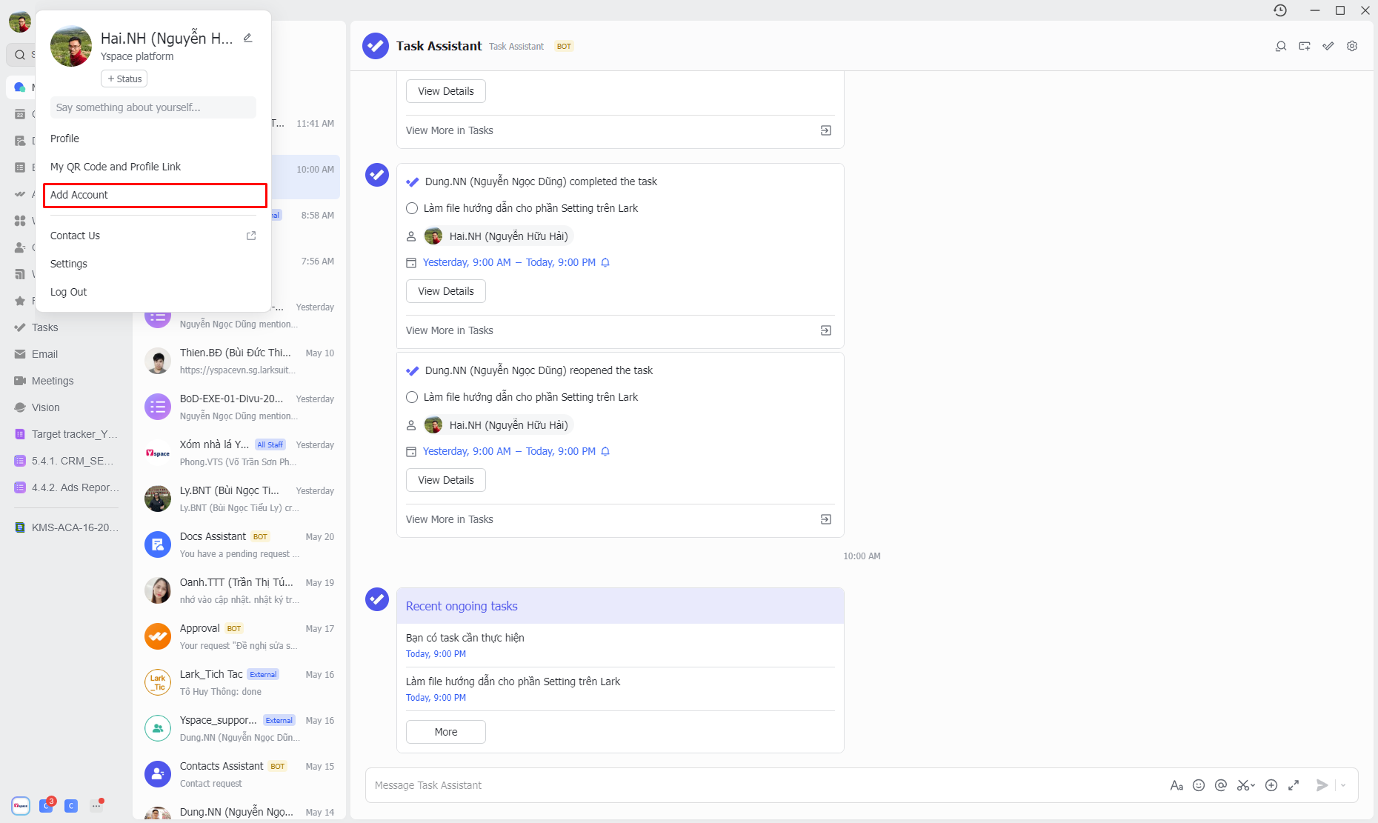The width and height of the screenshot is (1378, 823).
Task: Open send options dropdown arrow
Action: 1343,785
